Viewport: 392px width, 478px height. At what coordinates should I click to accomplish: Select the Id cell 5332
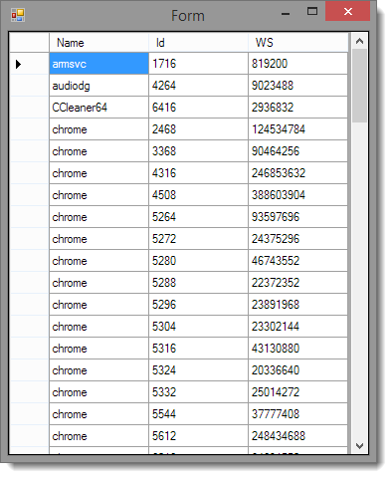click(x=198, y=392)
